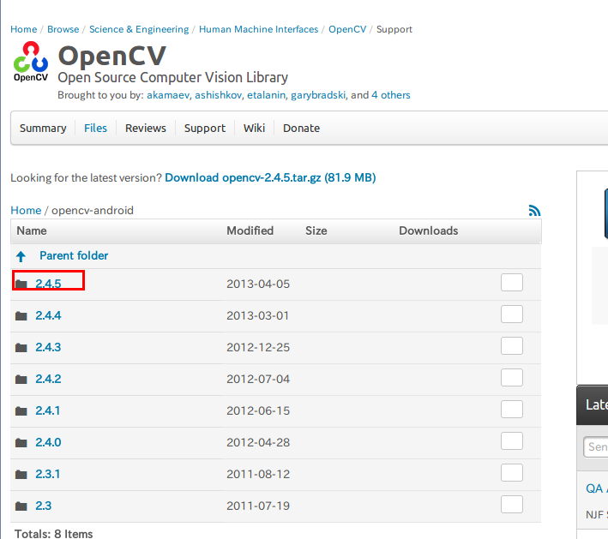Screen dimensions: 608x539
Task: Open the 2.4.1 folder link
Action: click(x=48, y=410)
